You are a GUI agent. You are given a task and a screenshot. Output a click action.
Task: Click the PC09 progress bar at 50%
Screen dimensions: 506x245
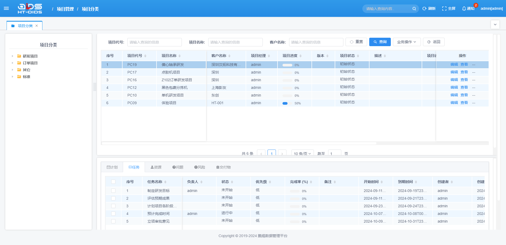(287, 103)
